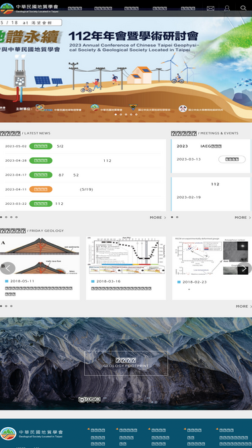
Task: Expand MORE under Meetings & Events
Action: tap(243, 218)
